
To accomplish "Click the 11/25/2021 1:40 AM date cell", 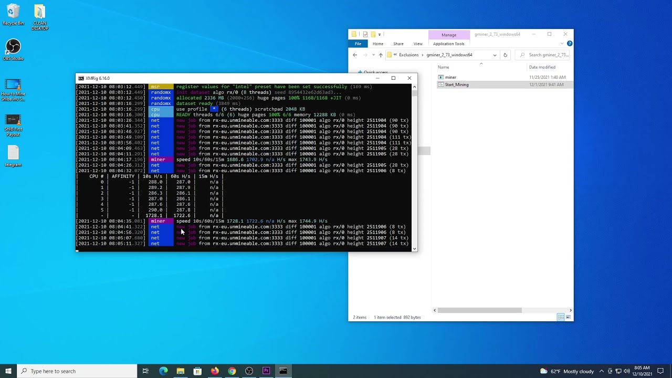I will 546,77.
